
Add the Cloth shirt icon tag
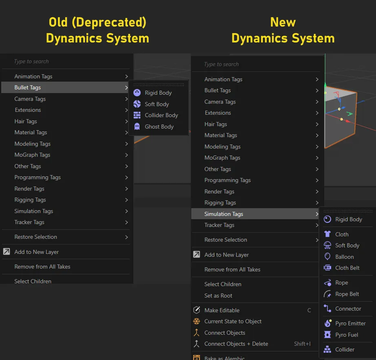point(327,234)
